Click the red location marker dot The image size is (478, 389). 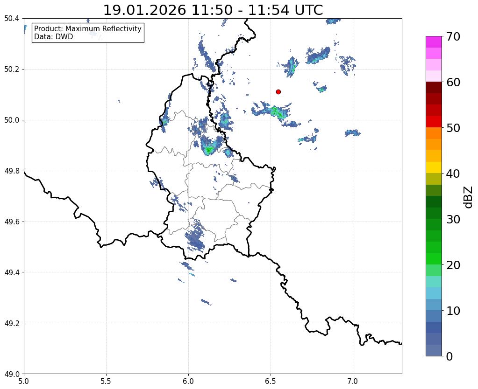coord(278,92)
